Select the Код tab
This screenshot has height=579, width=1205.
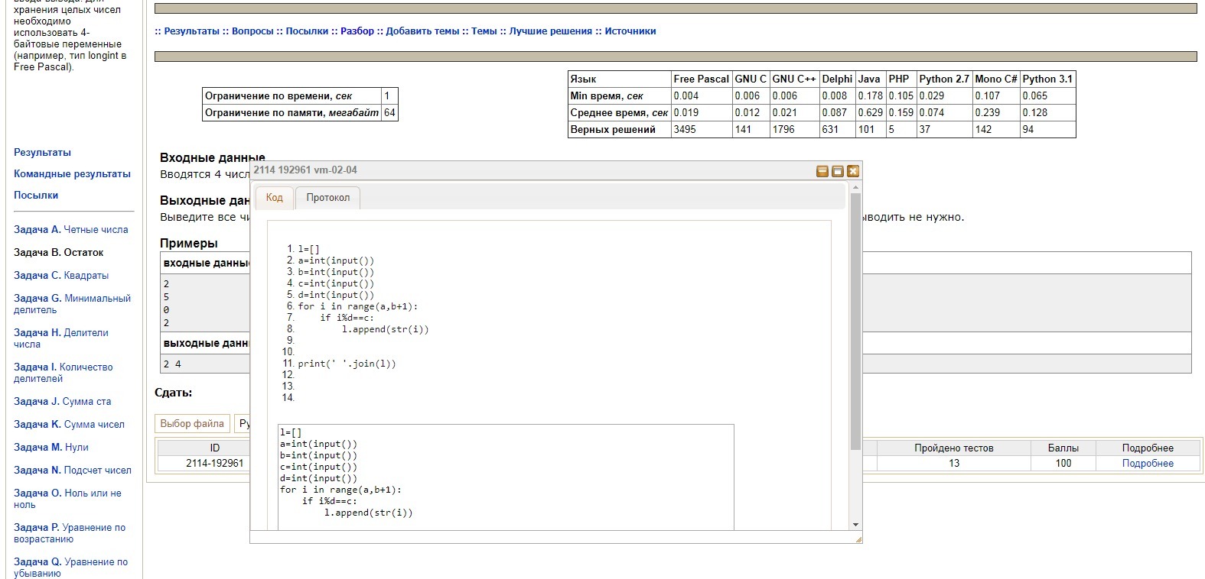(274, 198)
